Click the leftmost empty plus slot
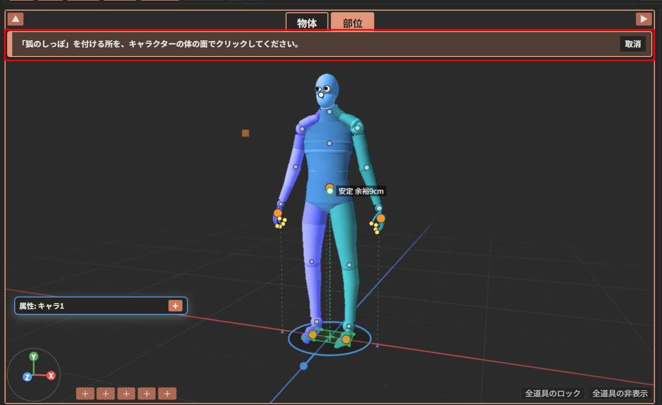The image size is (662, 405). pos(85,393)
